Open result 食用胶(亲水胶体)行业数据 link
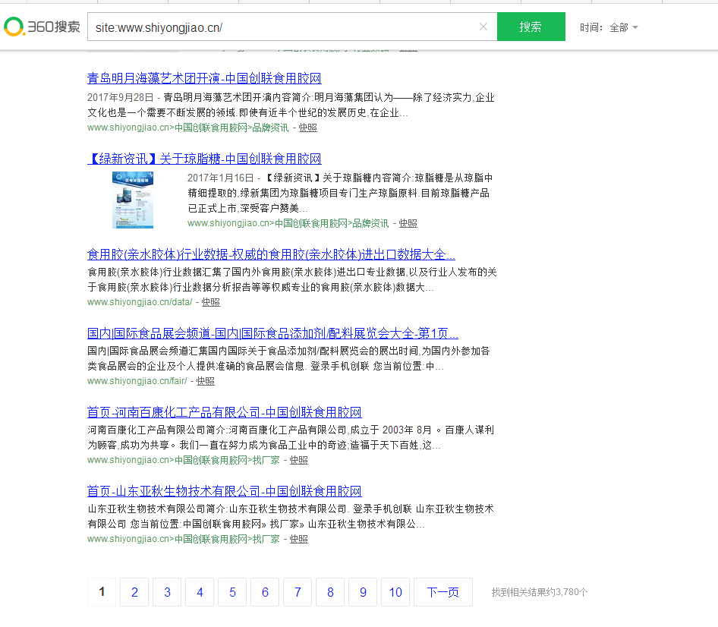Screen dimensions: 718x627 [x=271, y=254]
